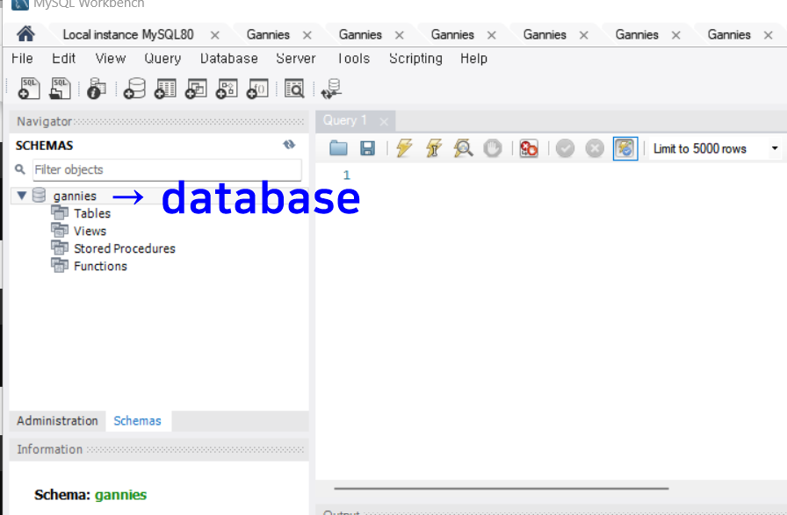Execute the query with lightning bolt
Image resolution: width=787 pixels, height=515 pixels.
click(x=404, y=148)
